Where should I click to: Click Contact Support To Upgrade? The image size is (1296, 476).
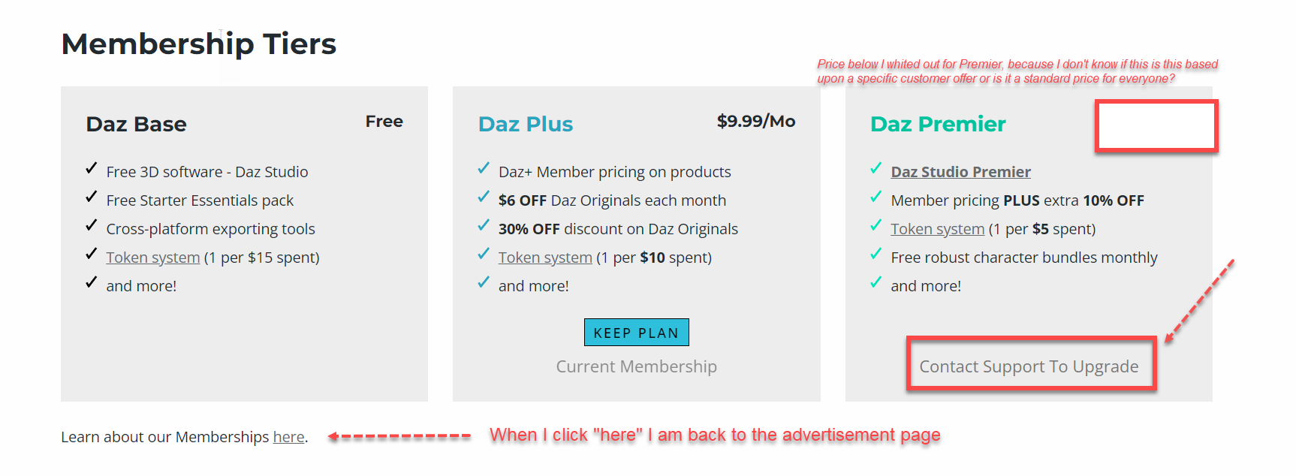[x=1029, y=366]
